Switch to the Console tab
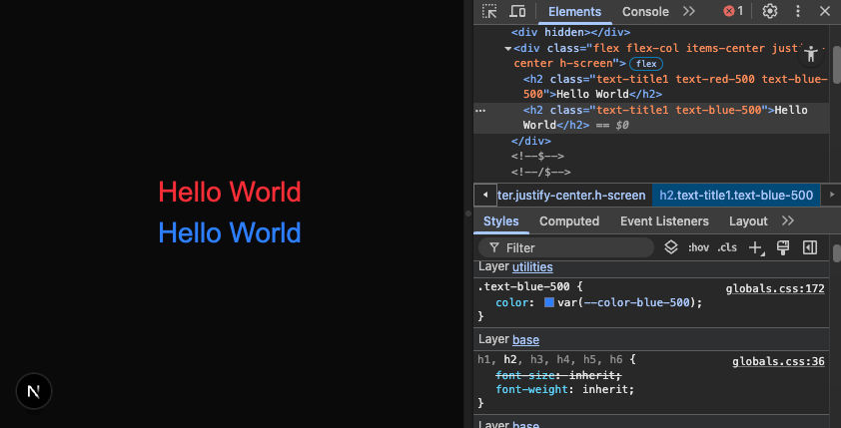The height and width of the screenshot is (428, 841). point(645,12)
